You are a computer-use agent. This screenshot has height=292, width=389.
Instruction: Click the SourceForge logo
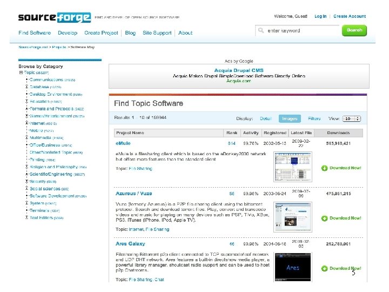click(x=55, y=17)
